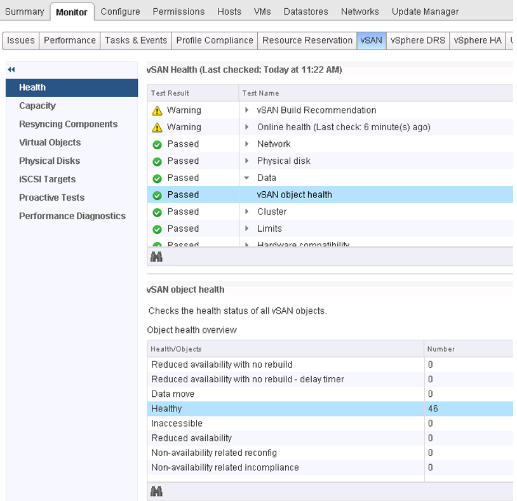
Task: Select the vSAN sub-tab
Action: pos(372,41)
